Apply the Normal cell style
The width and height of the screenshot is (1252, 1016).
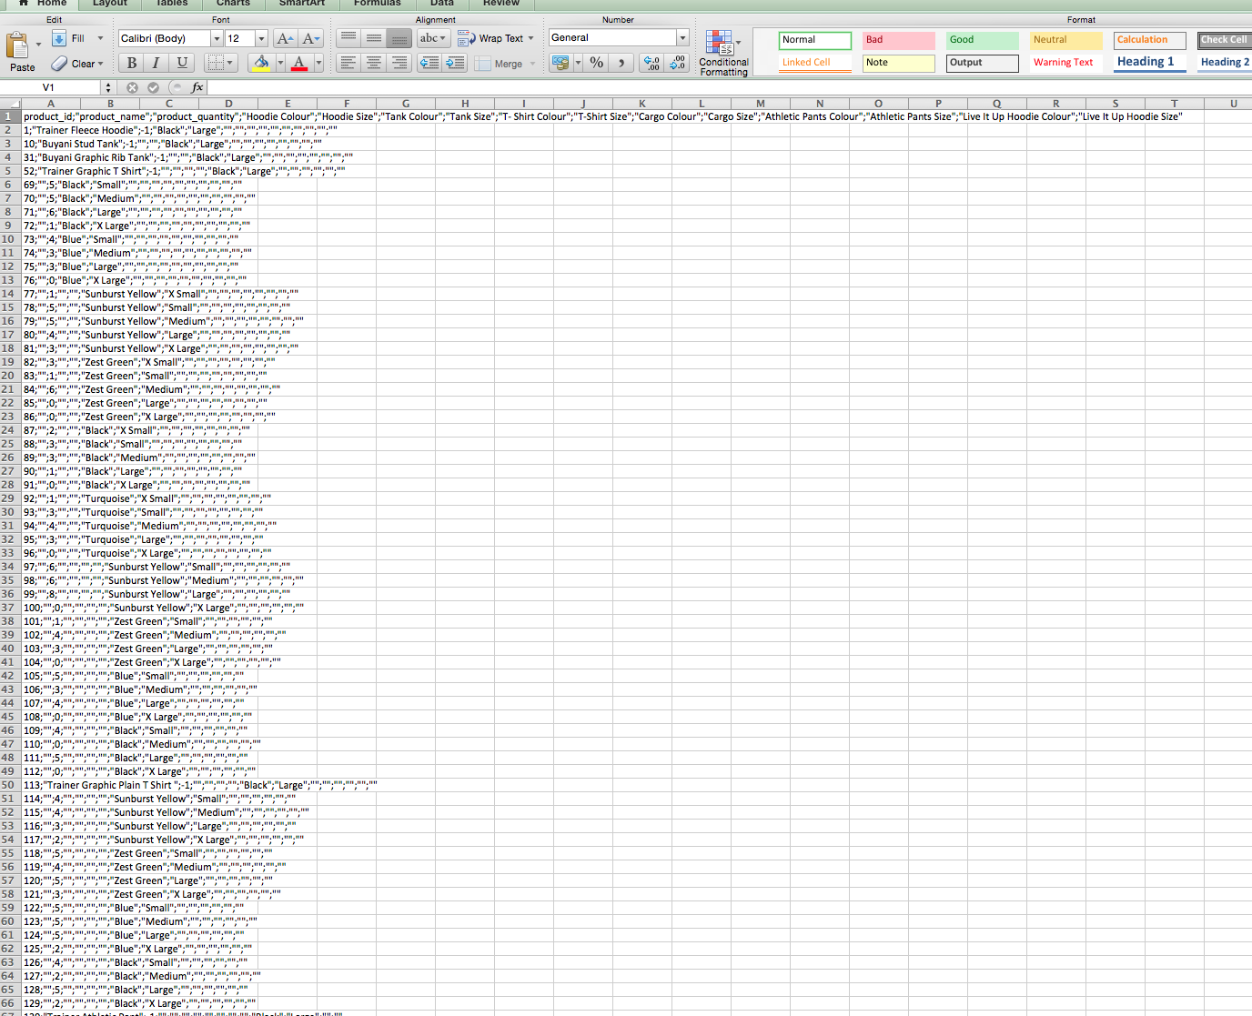[x=815, y=40]
